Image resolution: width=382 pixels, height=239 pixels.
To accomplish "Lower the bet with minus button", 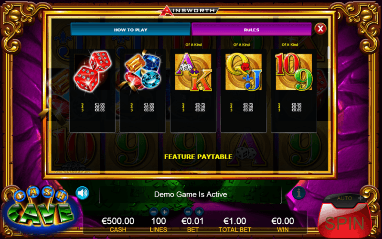I will point(188,212).
